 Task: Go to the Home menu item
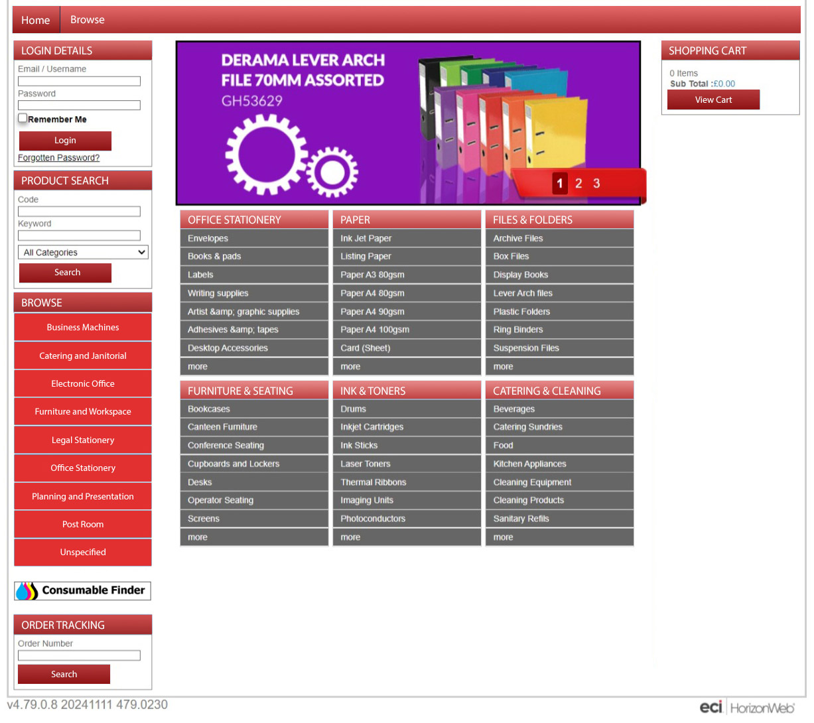[36, 20]
